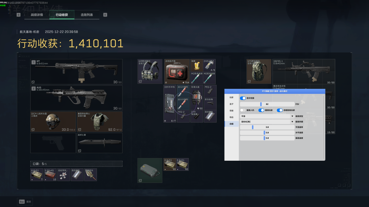Viewport: 369px width, 207px height.
Task: Open the 瞄准类型 dropdown showing 平滑
Action: coord(267,116)
